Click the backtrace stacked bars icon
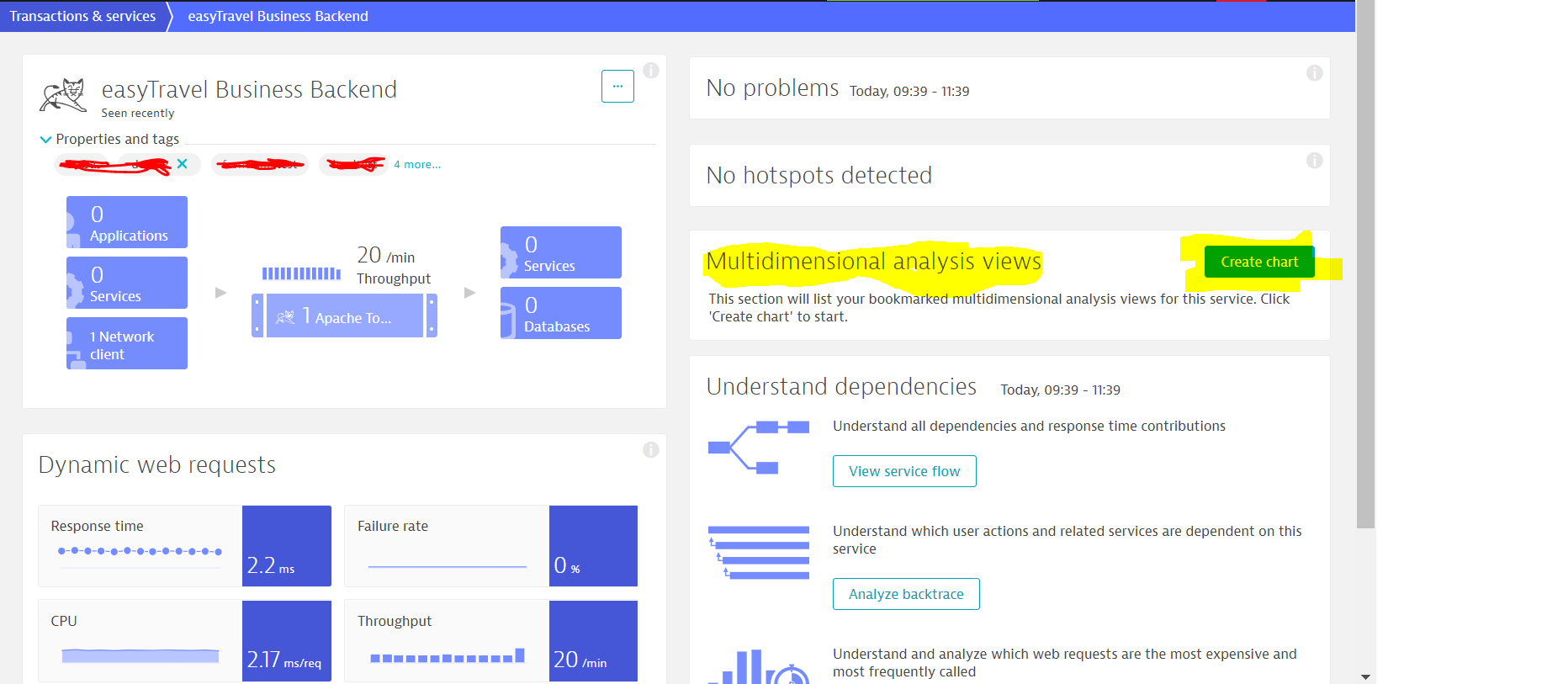This screenshot has height=684, width=1547. (758, 552)
